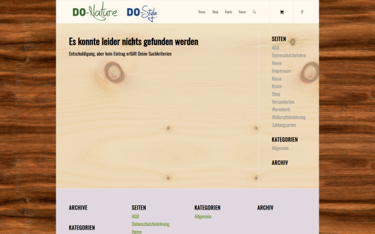Click the DO-Nature logo
375x234 pixels.
pyautogui.click(x=95, y=11)
